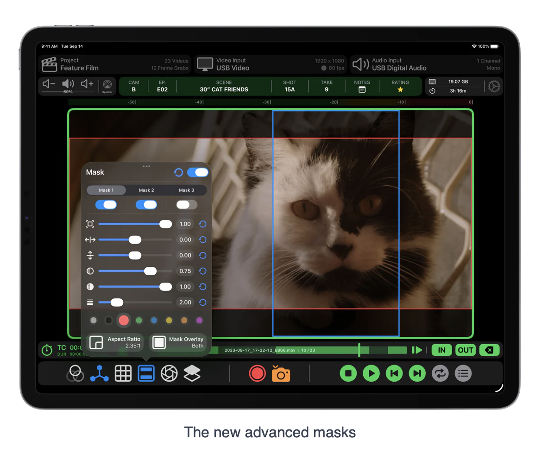Reset the 0.75 opacity slider value

tap(202, 271)
